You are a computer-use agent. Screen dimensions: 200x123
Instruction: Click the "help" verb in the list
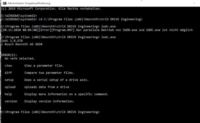8,94
